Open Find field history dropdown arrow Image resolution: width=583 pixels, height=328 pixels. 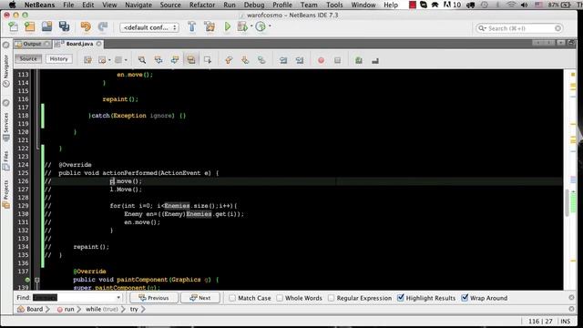118,298
